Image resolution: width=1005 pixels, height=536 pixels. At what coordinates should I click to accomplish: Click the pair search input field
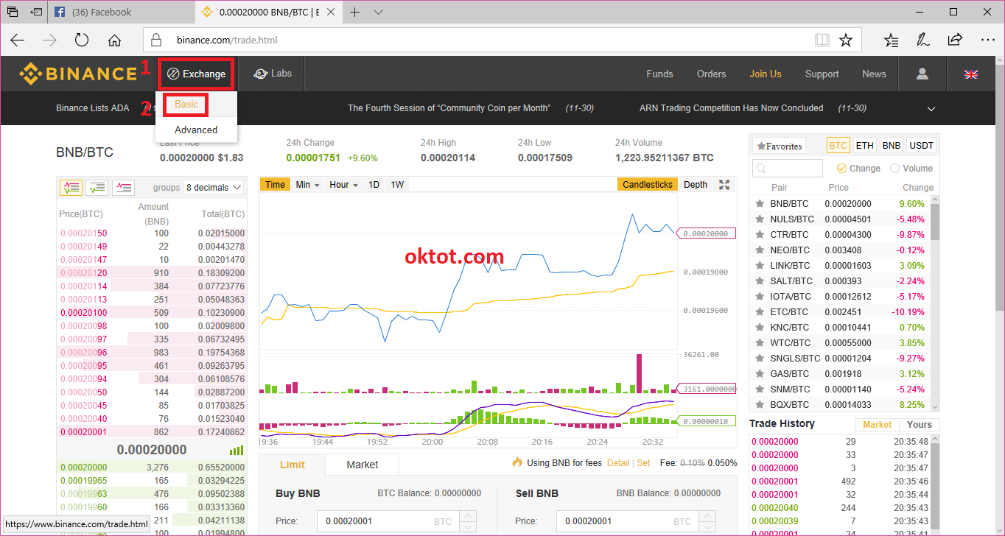(x=787, y=169)
